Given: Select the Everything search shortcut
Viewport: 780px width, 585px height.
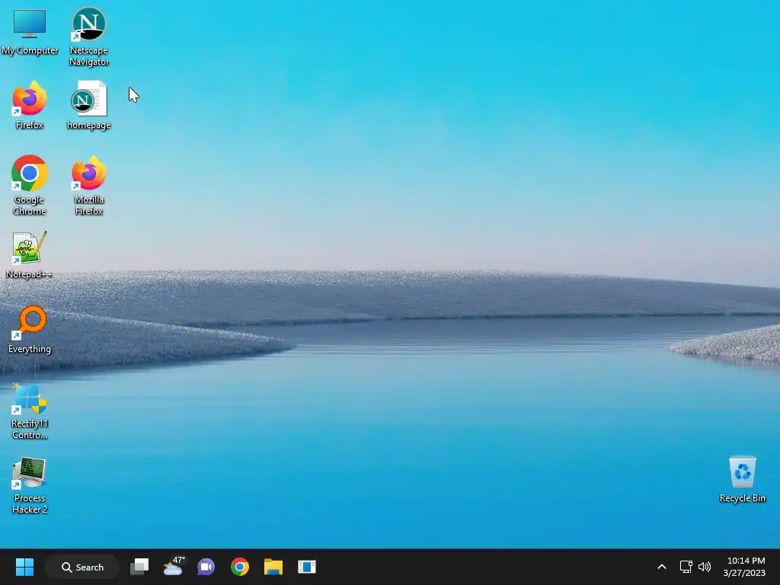Looking at the screenshot, I should click(x=30, y=329).
